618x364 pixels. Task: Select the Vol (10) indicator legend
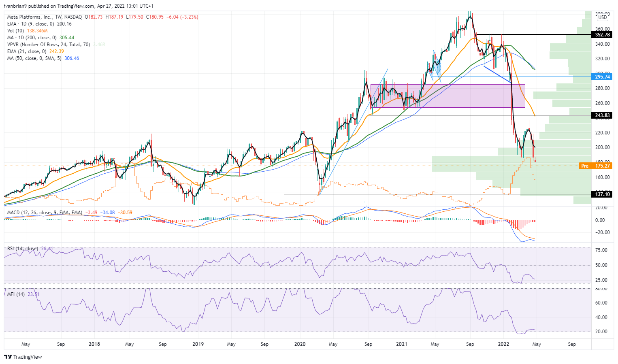coord(16,31)
